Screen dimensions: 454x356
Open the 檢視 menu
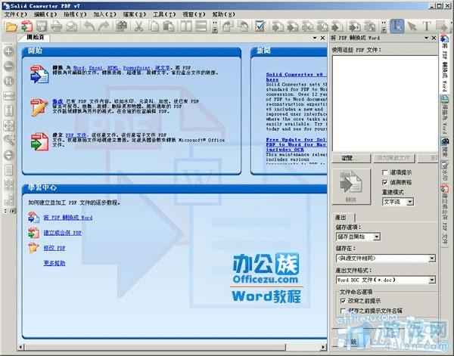(75, 14)
